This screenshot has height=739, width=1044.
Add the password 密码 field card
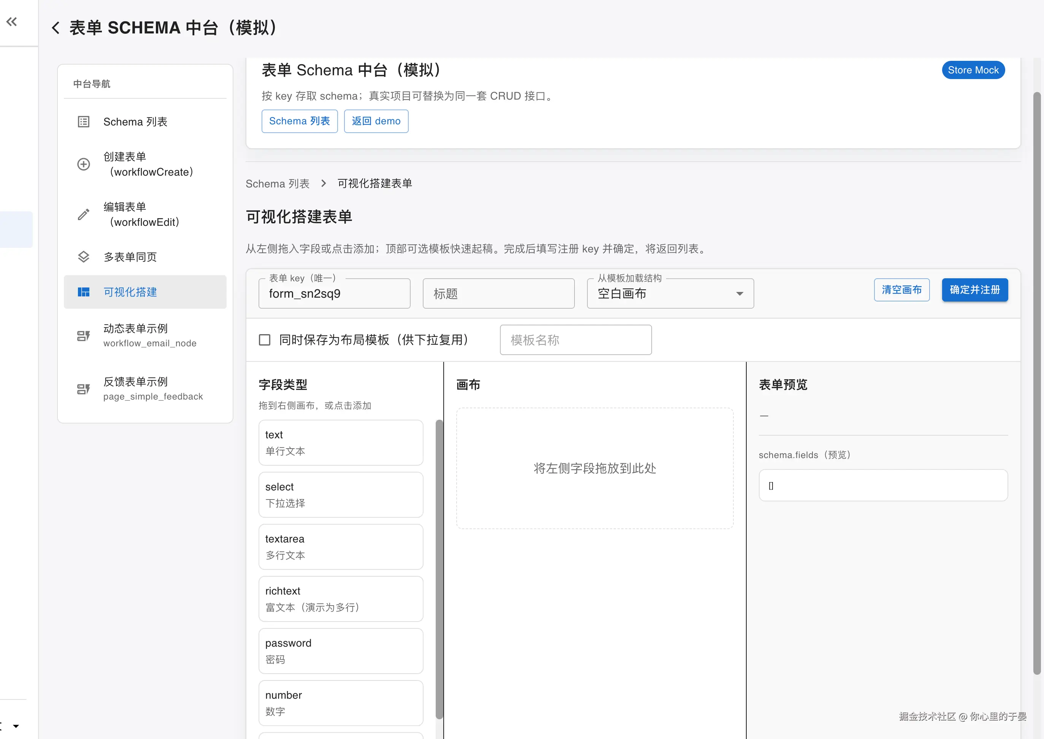[341, 651]
